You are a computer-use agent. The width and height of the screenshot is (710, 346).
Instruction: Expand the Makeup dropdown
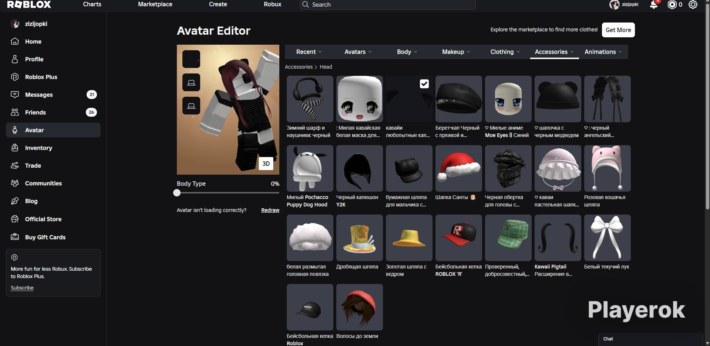pos(456,52)
